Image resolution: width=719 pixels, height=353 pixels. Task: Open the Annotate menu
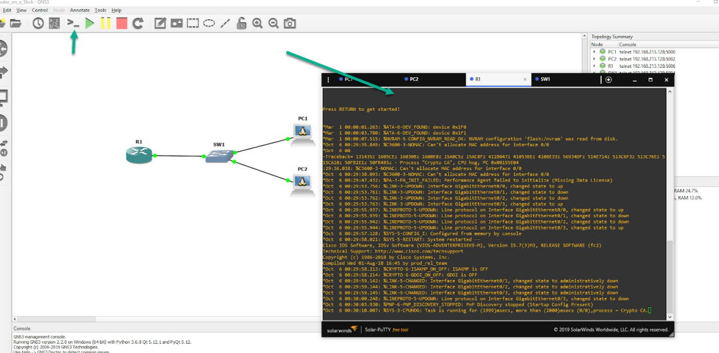80,11
